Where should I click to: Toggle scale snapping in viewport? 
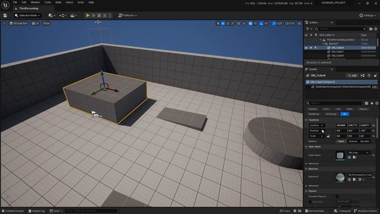click(x=274, y=23)
